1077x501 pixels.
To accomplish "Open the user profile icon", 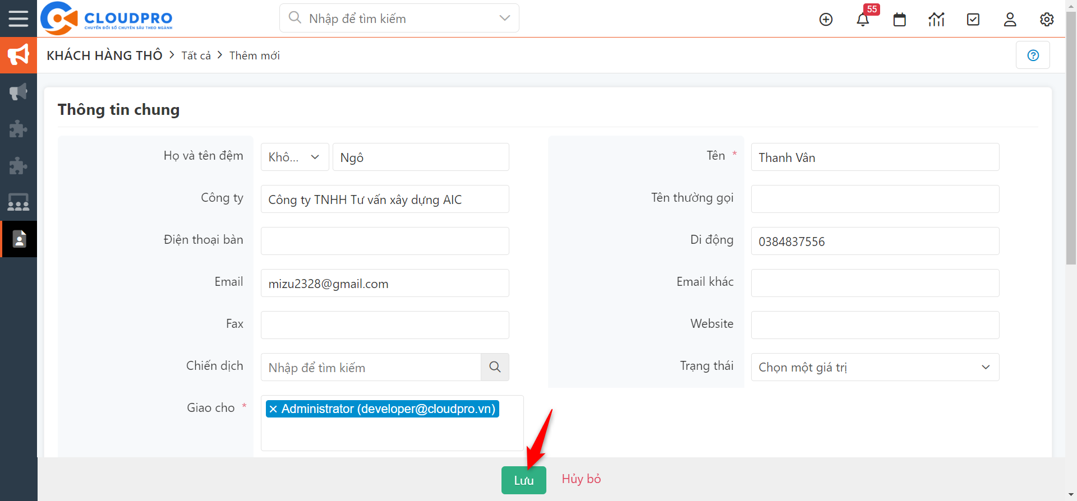I will pos(1010,20).
